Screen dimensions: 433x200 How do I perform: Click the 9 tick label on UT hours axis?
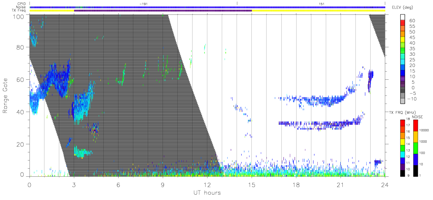point(163,184)
